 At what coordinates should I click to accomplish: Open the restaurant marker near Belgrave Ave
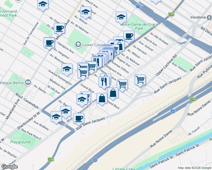(104, 82)
